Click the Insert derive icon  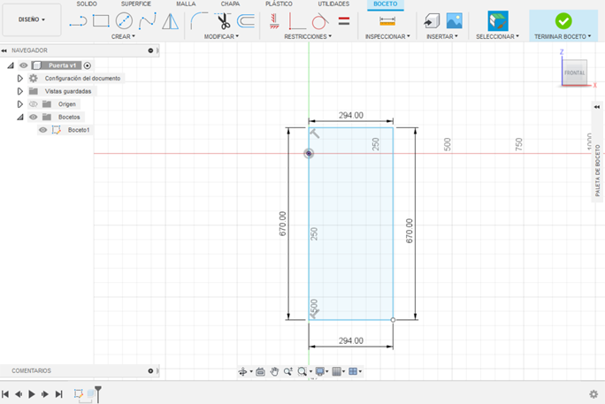432,21
